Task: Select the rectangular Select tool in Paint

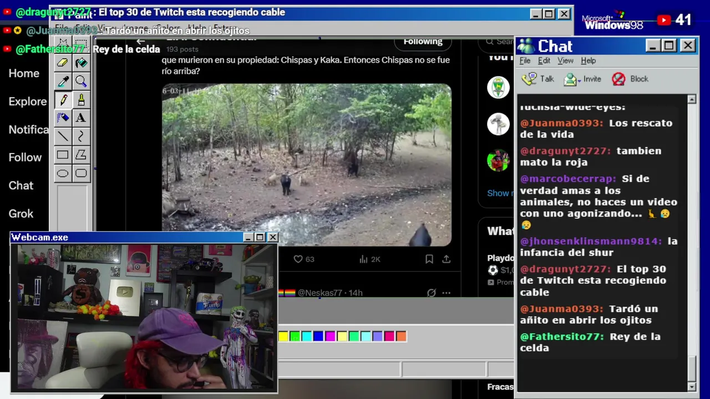Action: coord(81,45)
